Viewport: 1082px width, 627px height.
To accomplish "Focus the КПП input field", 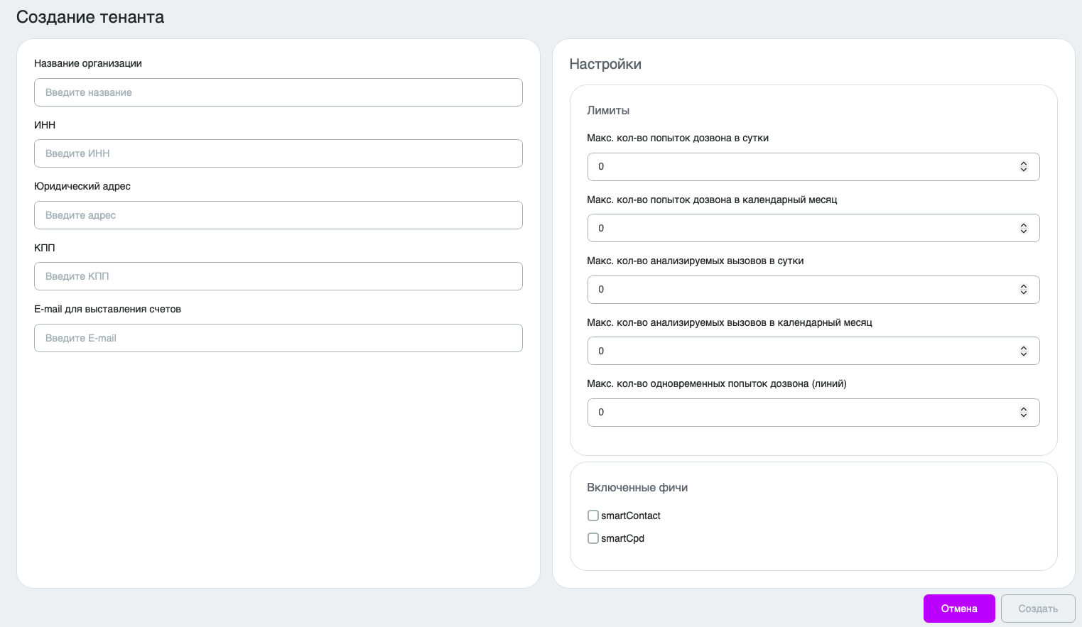I will pos(278,276).
